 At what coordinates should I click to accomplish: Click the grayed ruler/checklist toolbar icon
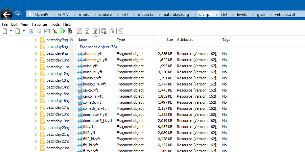point(40,31)
